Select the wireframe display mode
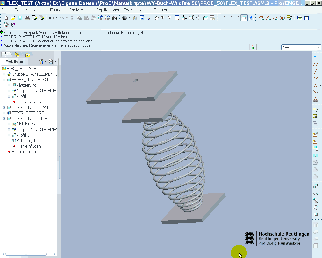 tap(223, 18)
